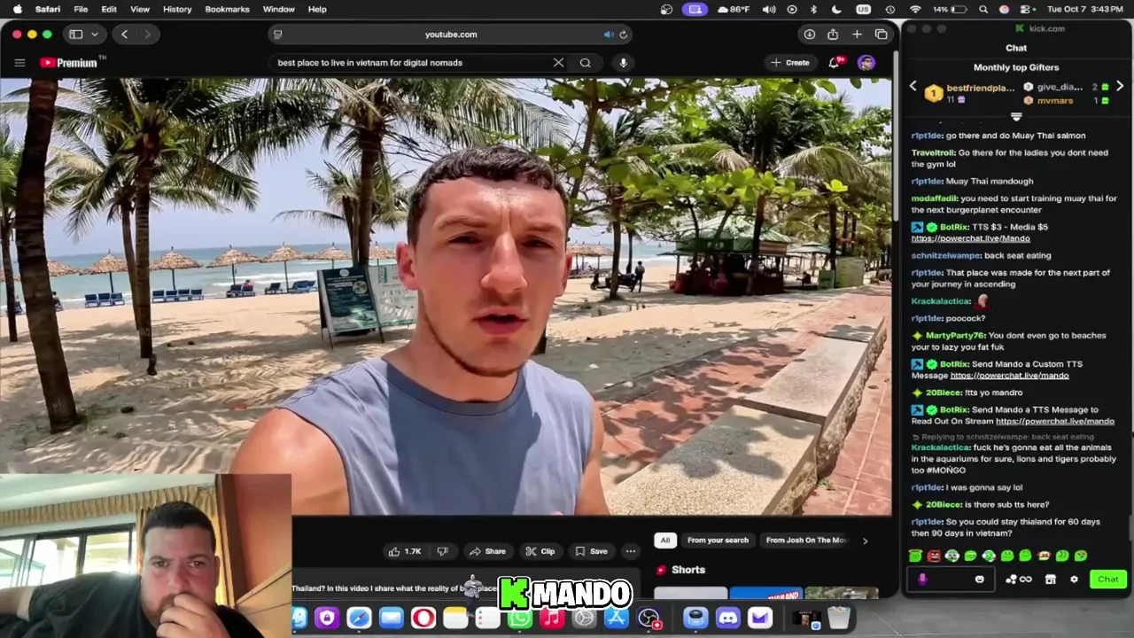Add a new Safari tab
The image size is (1134, 638).
pos(857,35)
